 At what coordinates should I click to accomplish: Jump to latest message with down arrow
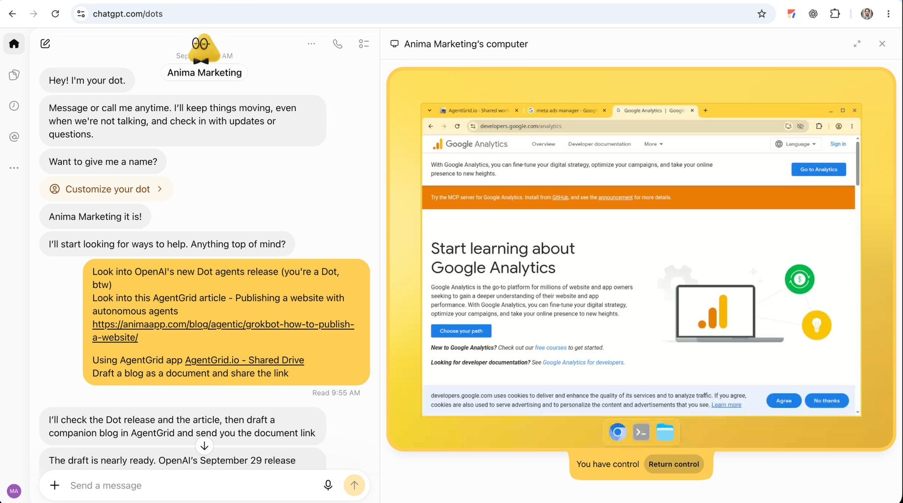(204, 446)
